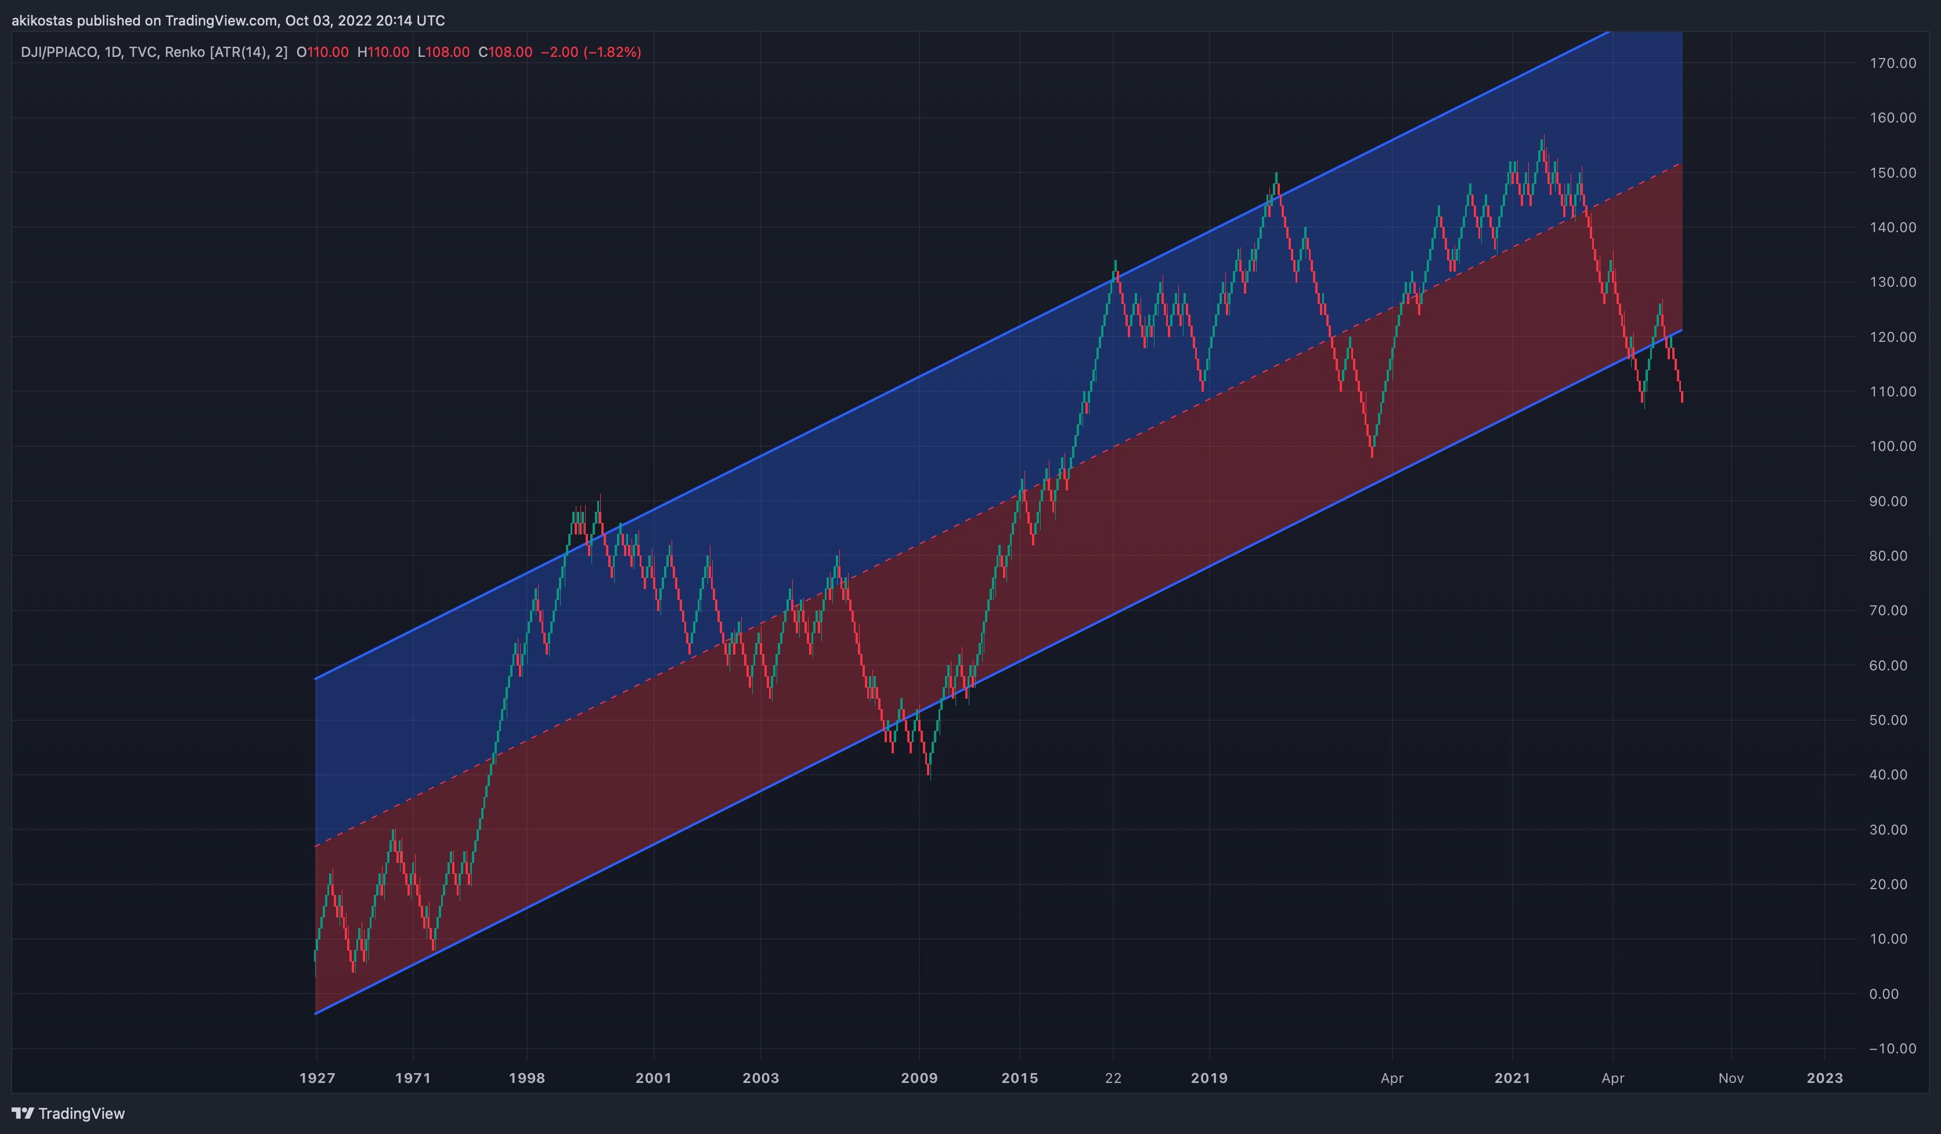The image size is (1941, 1134).
Task: Click the high value H110.00
Action: coord(383,52)
